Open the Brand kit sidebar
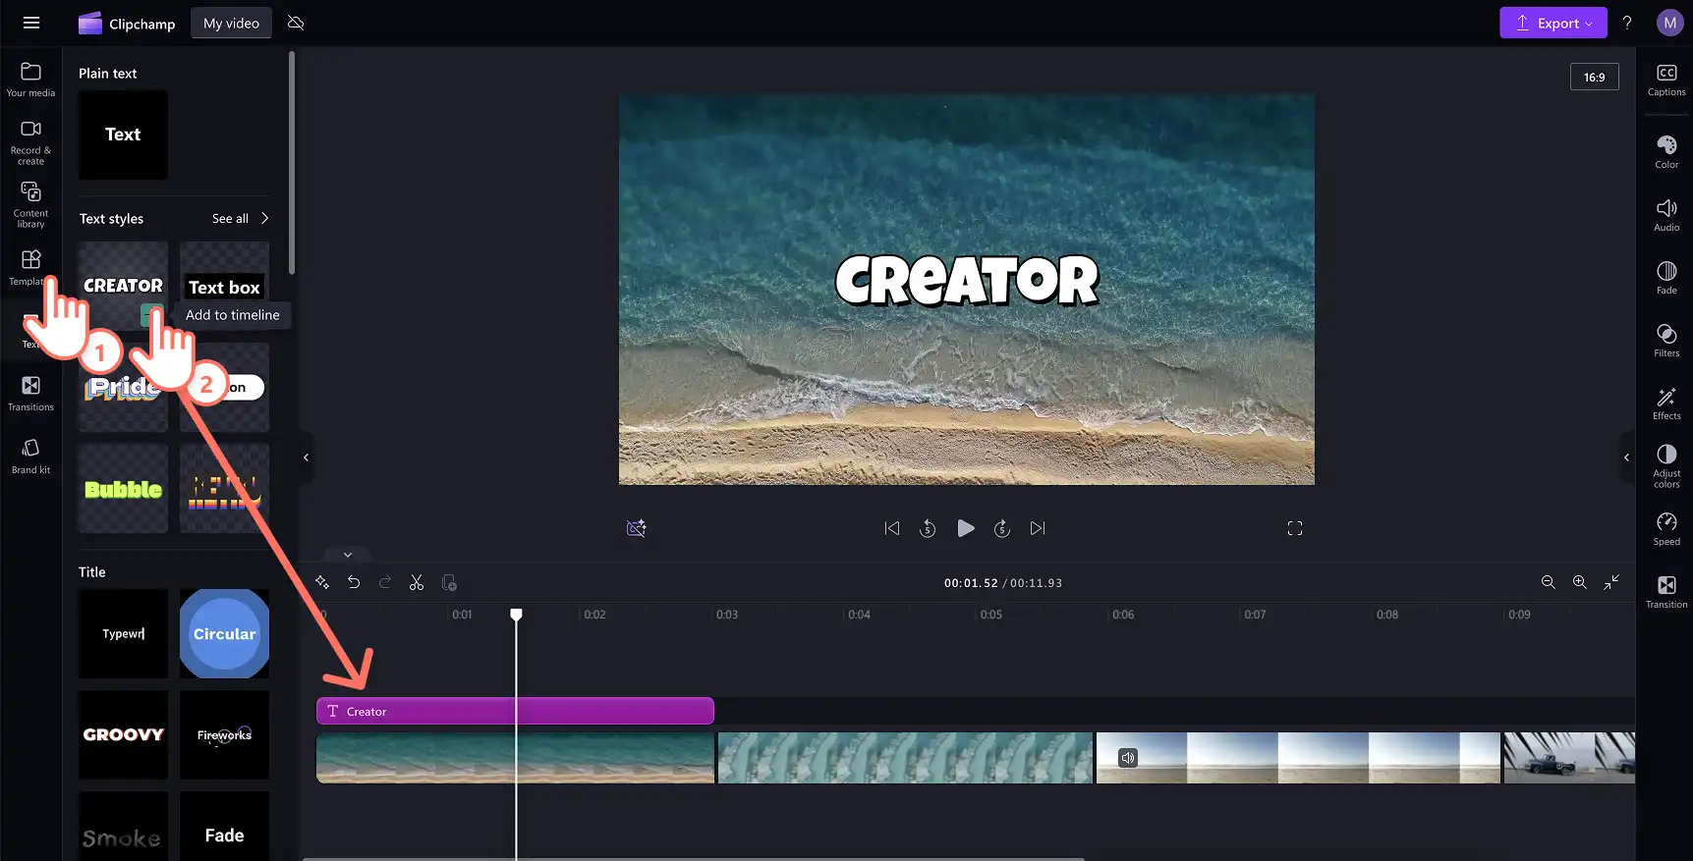Screen dimensions: 1693x861 [x=31, y=456]
